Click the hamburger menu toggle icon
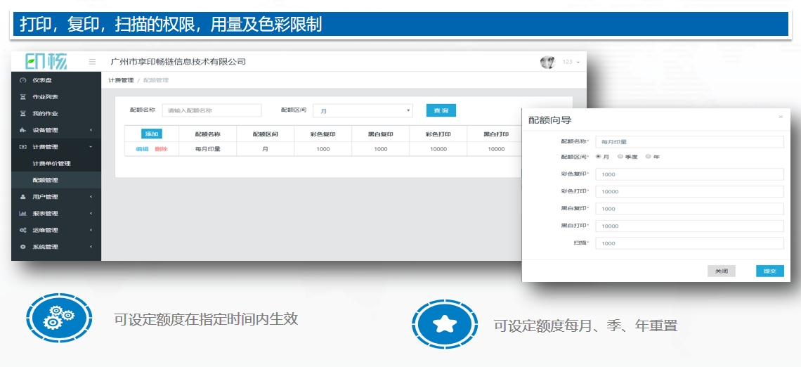This screenshot has height=367, width=801. 92,62
